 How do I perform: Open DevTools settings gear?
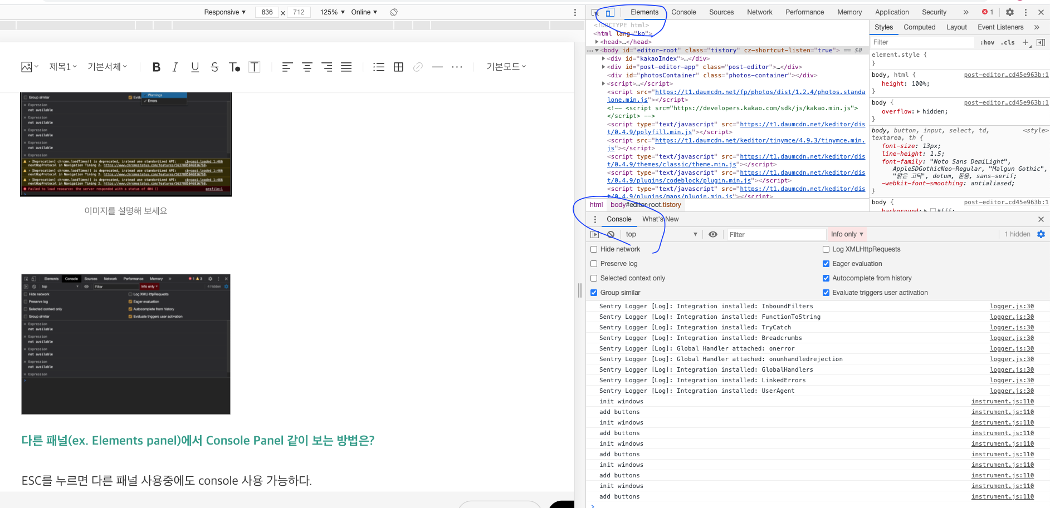click(x=1010, y=12)
